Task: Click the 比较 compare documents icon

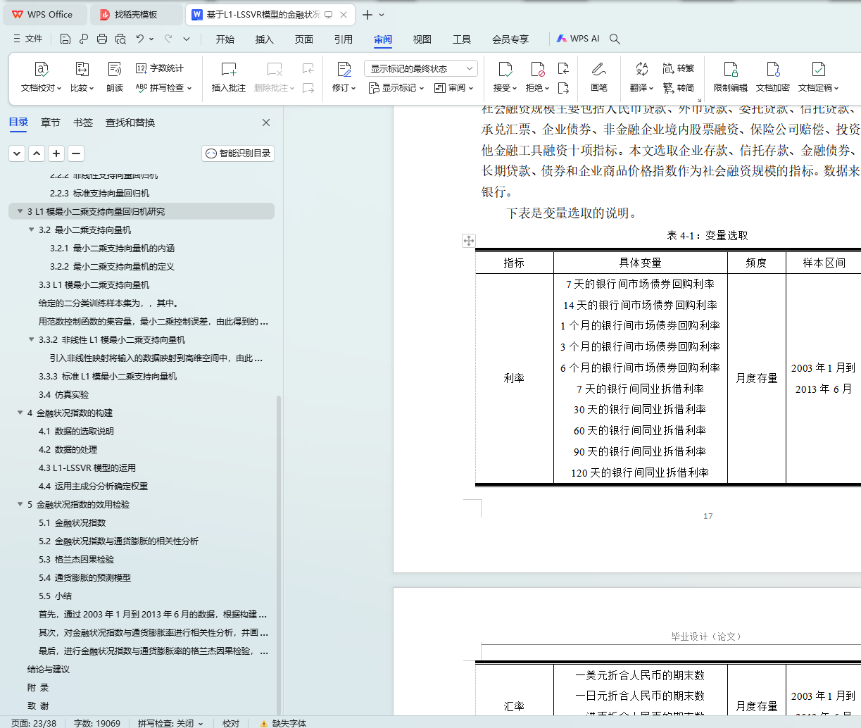Action: coord(82,77)
